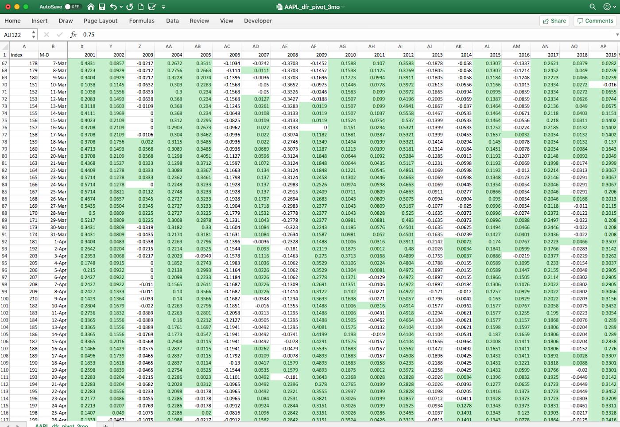Select column header AG

tap(342, 46)
